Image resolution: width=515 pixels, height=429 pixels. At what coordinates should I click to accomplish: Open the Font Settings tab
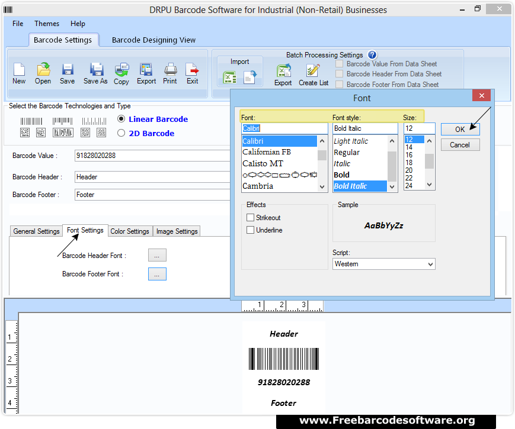pyautogui.click(x=85, y=230)
